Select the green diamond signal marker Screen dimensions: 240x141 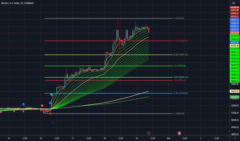click(x=52, y=95)
